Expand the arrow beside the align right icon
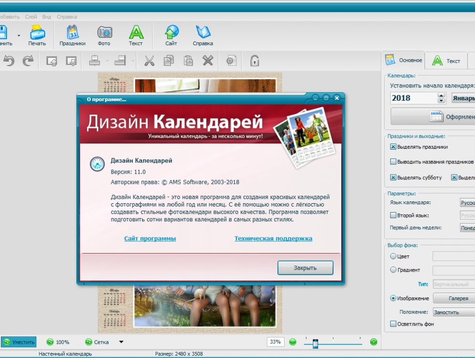 tap(133, 61)
